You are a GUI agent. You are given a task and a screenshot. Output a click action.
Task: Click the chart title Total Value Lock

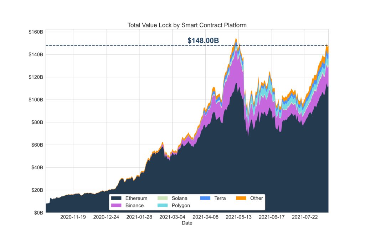tap(187, 25)
